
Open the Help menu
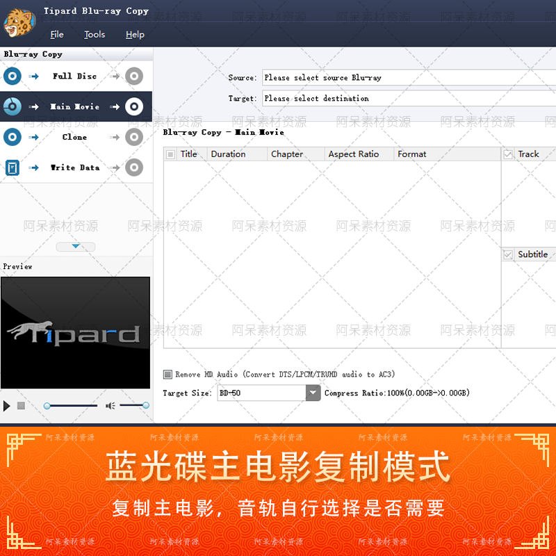[135, 34]
